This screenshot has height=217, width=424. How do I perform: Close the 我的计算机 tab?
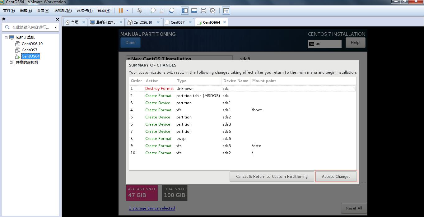pos(121,22)
